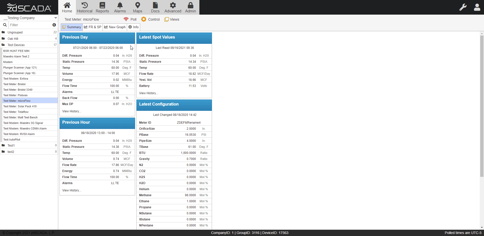This screenshot has height=236, width=484.
Task: Select Test Meter: Totalflow device
Action: click(30, 112)
